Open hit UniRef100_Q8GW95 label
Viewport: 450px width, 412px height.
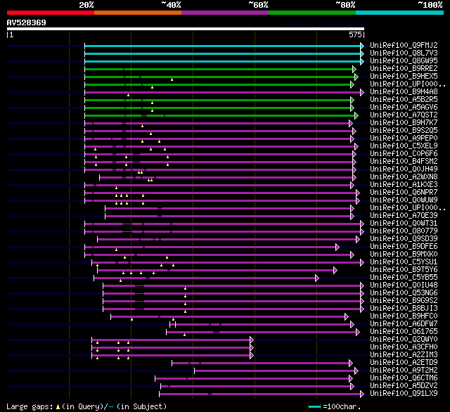(404, 60)
